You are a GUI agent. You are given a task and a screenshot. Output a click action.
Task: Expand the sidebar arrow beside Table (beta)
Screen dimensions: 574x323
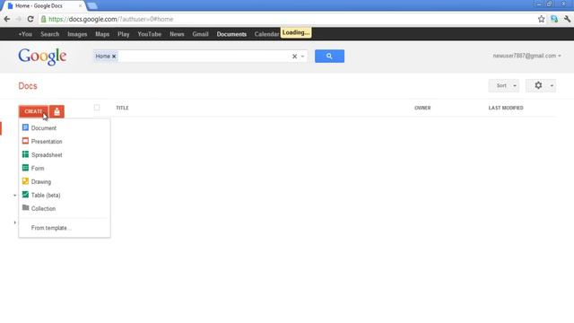pos(14,196)
